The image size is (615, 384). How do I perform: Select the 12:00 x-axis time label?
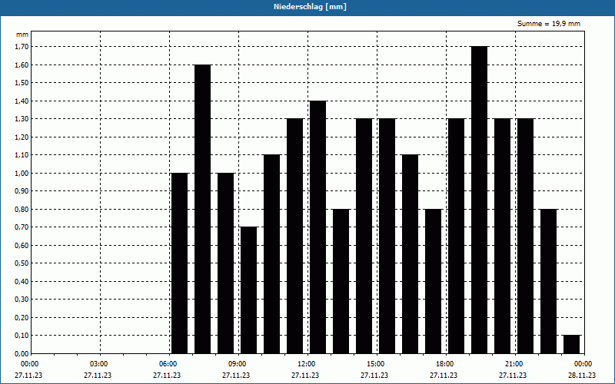tap(306, 364)
